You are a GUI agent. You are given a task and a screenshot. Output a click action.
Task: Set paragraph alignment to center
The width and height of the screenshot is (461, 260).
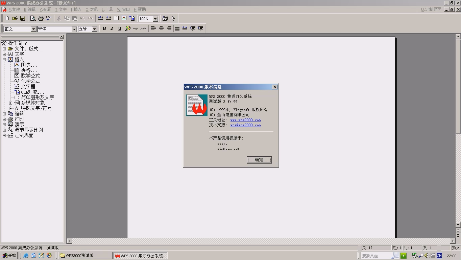[x=161, y=28]
